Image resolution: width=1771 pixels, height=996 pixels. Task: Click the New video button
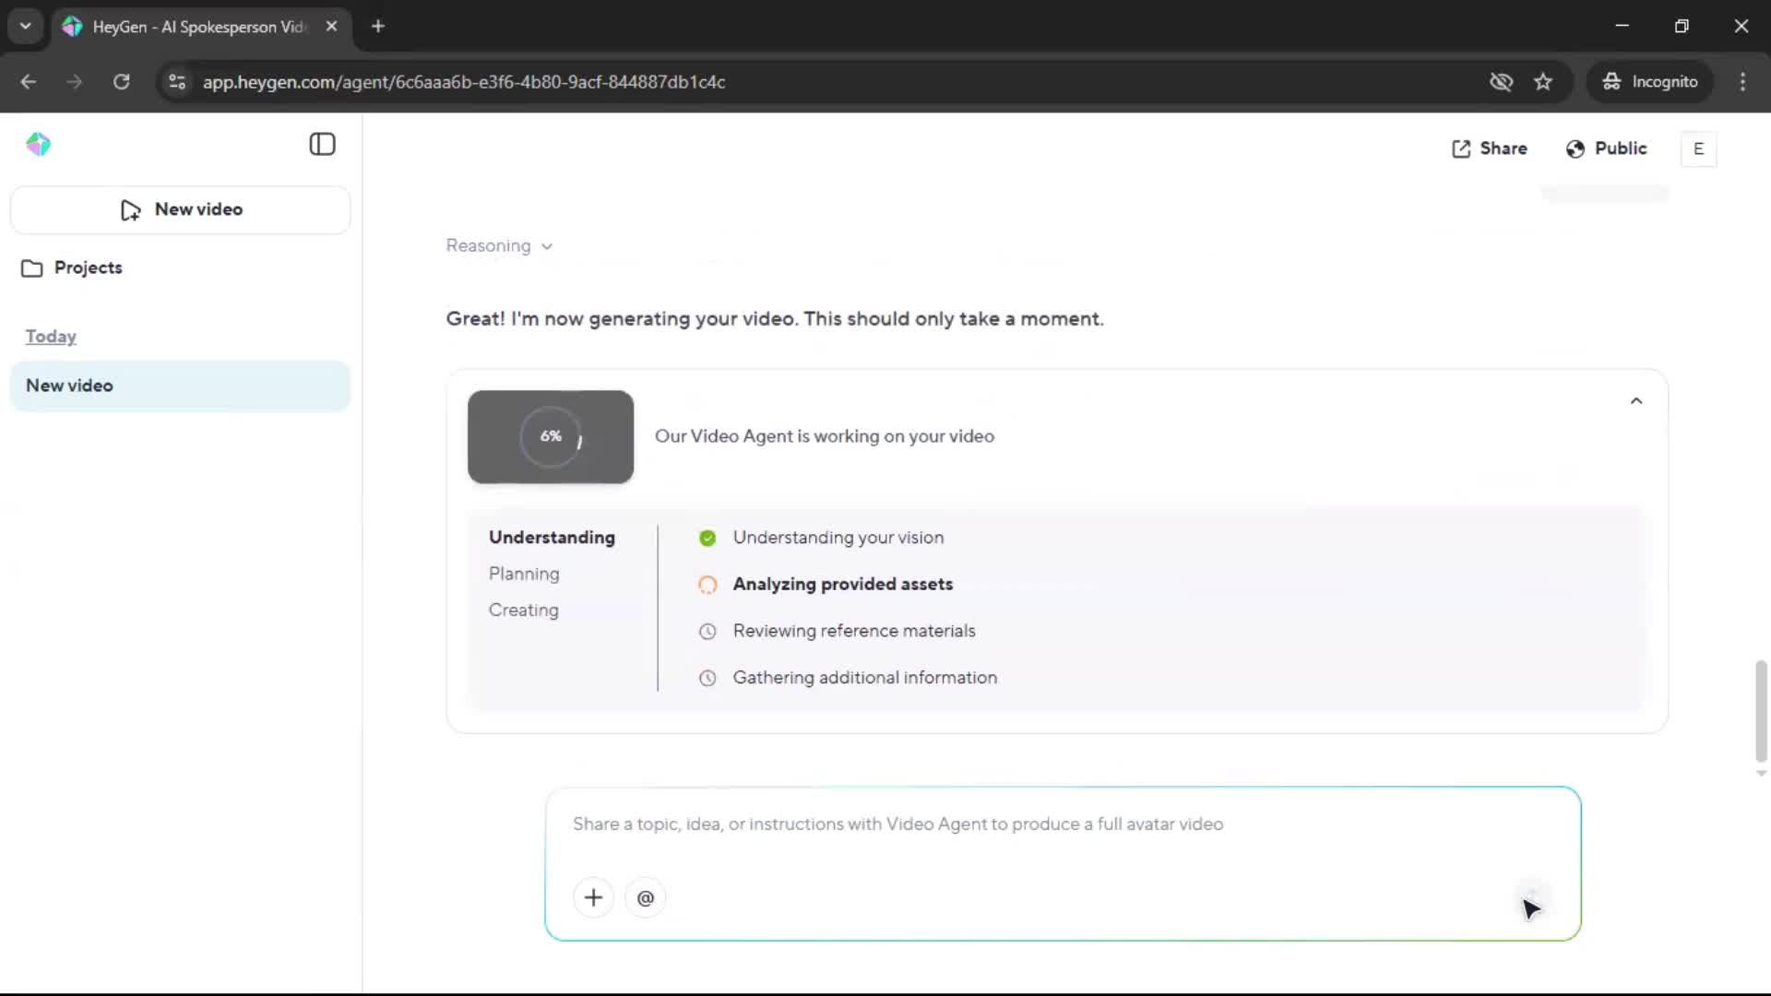point(181,209)
